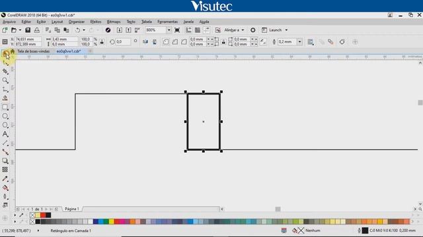Pick red swatch in document palette

point(43,215)
